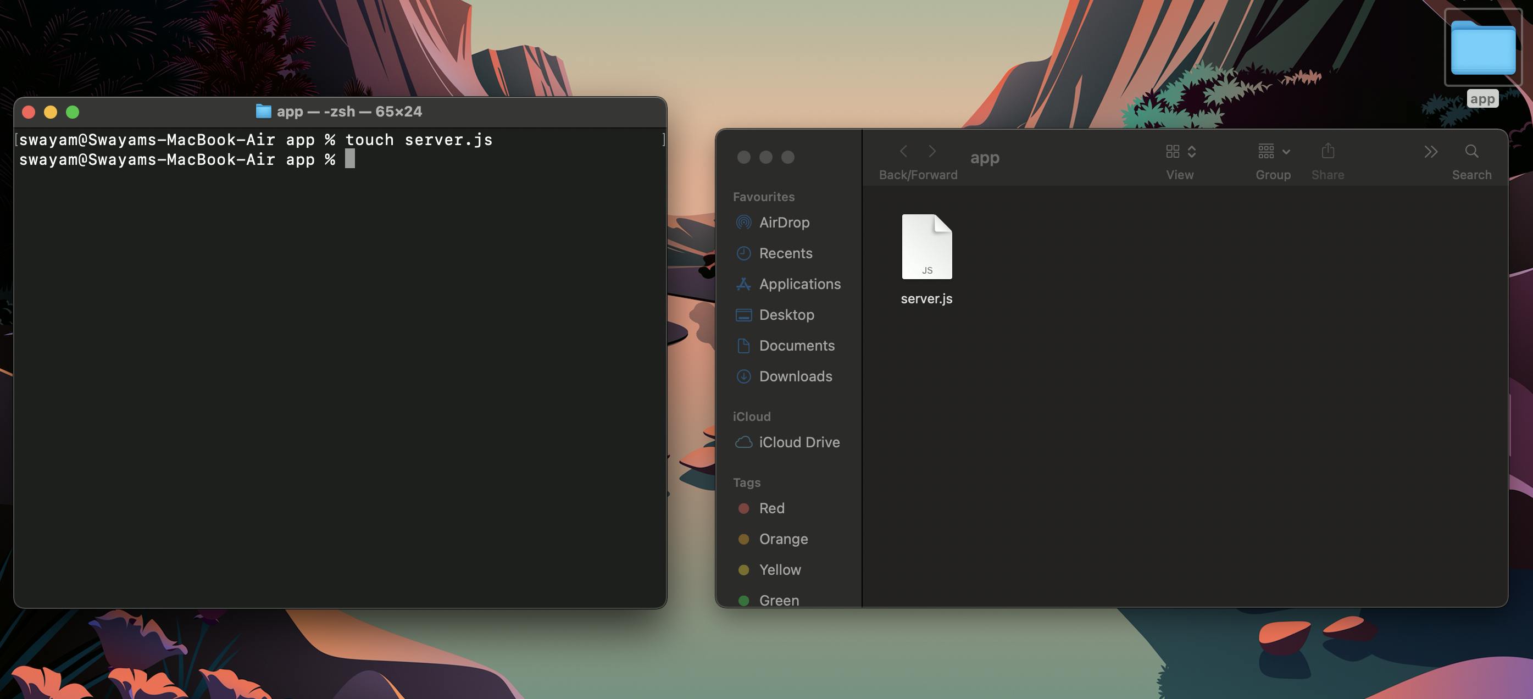
Task: Click the Search icon in Finder
Action: tap(1473, 153)
